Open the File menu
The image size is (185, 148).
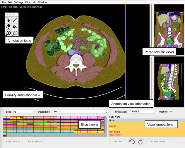tap(4, 2)
